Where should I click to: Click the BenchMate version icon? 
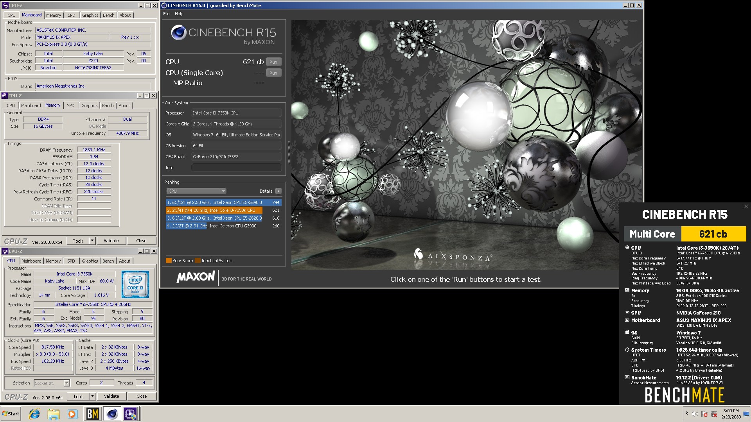(627, 377)
